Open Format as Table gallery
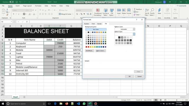Viewport: 189px width, 106px height. [x=106, y=12]
